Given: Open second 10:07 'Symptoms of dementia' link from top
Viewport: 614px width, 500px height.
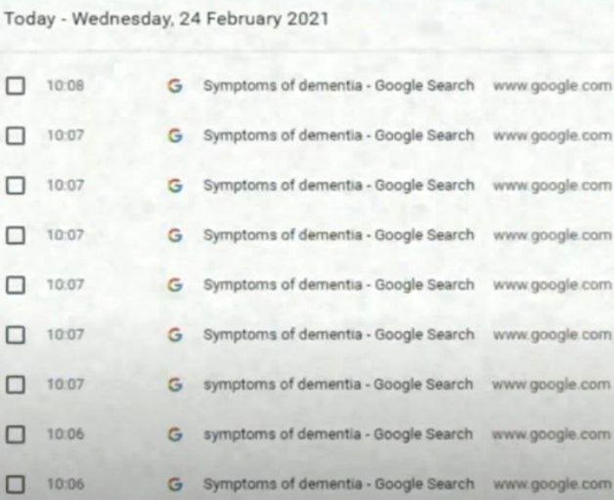Looking at the screenshot, I should point(338,186).
